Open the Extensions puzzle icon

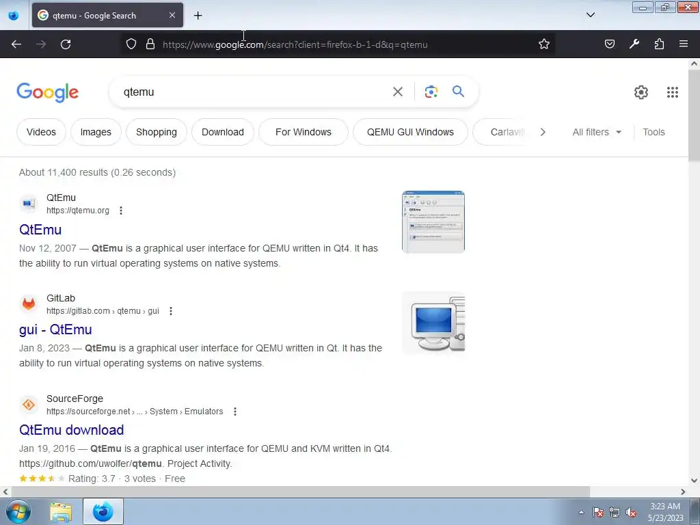coord(659,44)
